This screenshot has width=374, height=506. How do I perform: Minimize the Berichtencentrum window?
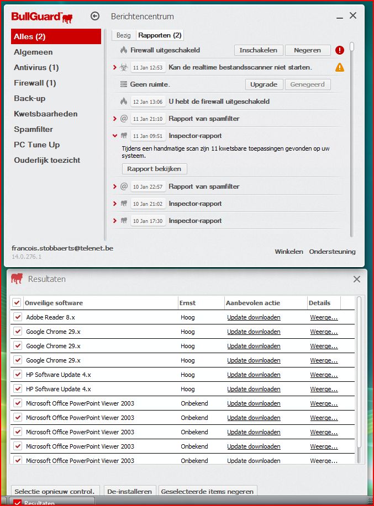click(339, 18)
